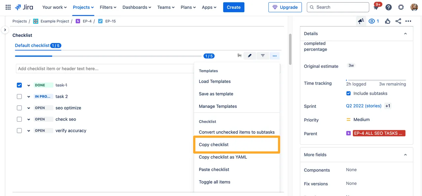Check the seo optimize checkbox
Viewport: 422px width, 196px height.
19,108
